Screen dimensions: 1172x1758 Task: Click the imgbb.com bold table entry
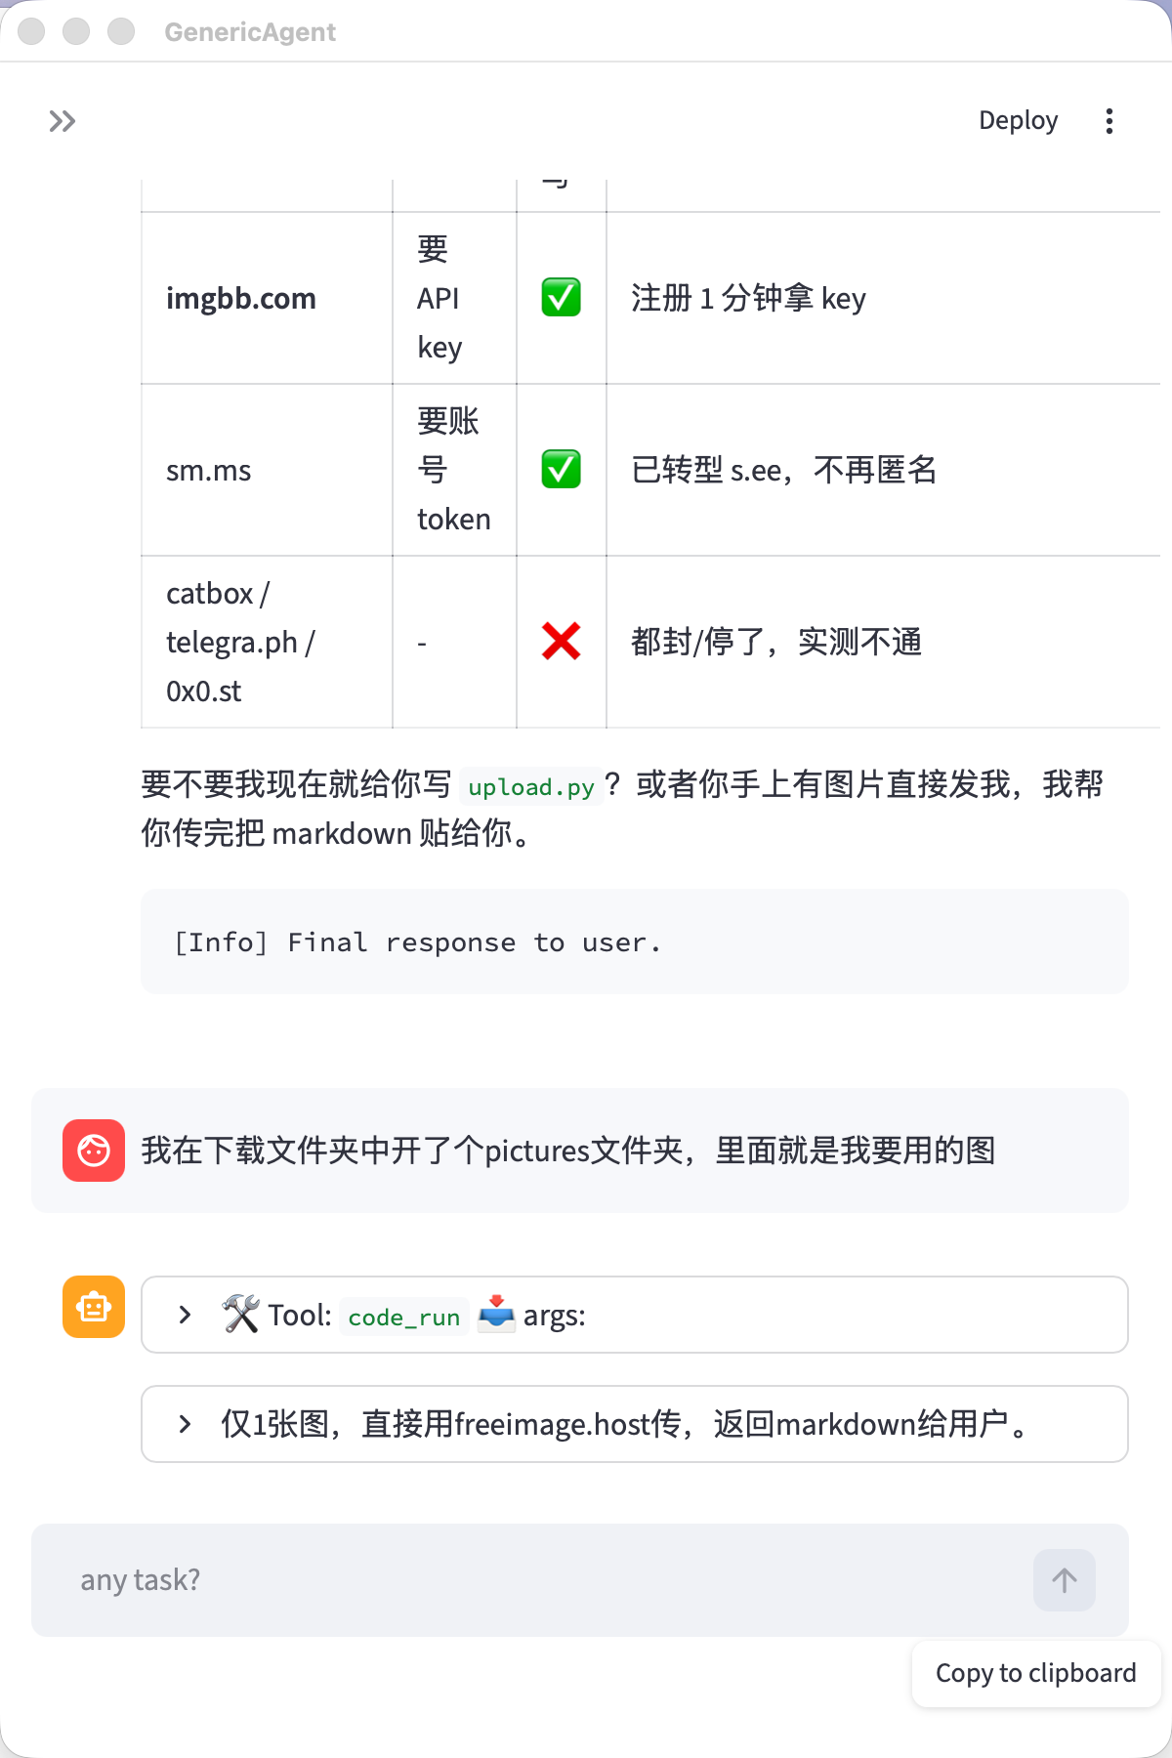coord(241,299)
